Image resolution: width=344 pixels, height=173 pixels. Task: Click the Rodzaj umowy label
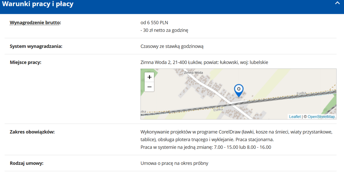[26, 163]
